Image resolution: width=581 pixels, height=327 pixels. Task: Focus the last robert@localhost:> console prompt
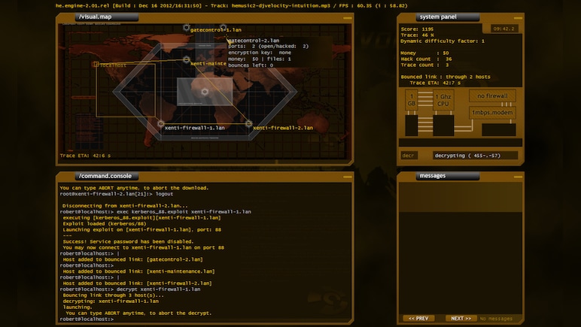click(x=87, y=319)
